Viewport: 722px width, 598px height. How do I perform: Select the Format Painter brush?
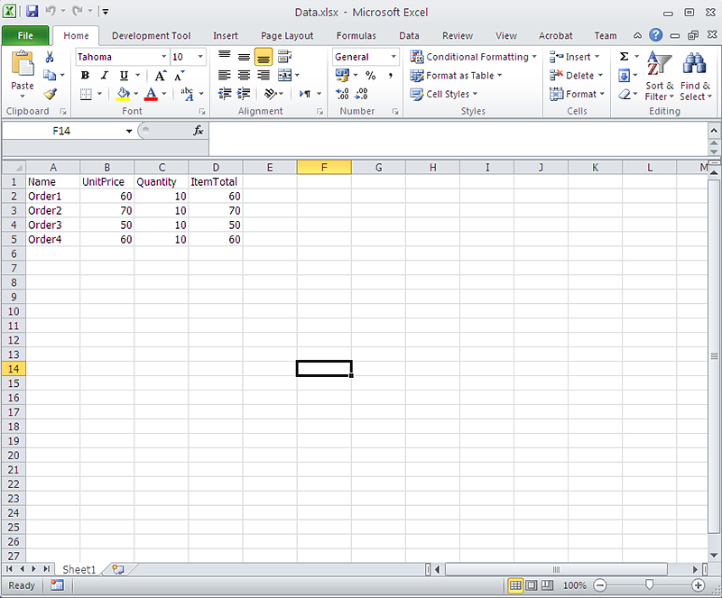pyautogui.click(x=50, y=94)
